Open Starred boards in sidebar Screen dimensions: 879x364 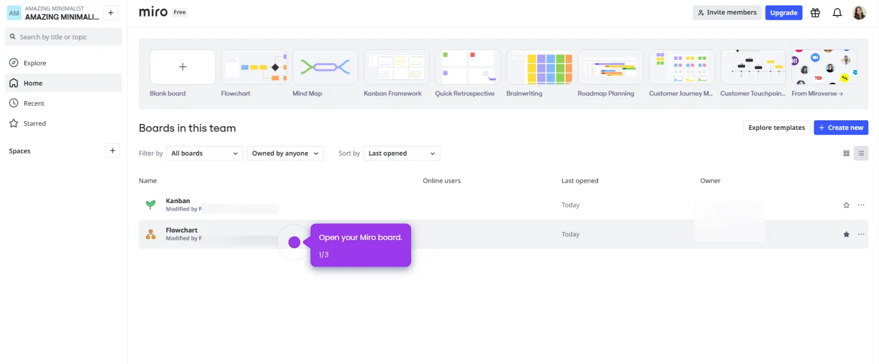[x=64, y=123]
